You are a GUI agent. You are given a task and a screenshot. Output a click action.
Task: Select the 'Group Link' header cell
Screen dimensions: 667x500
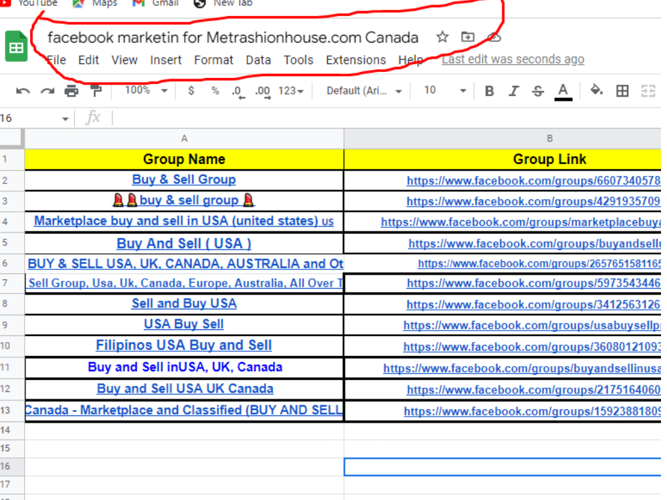(x=502, y=159)
